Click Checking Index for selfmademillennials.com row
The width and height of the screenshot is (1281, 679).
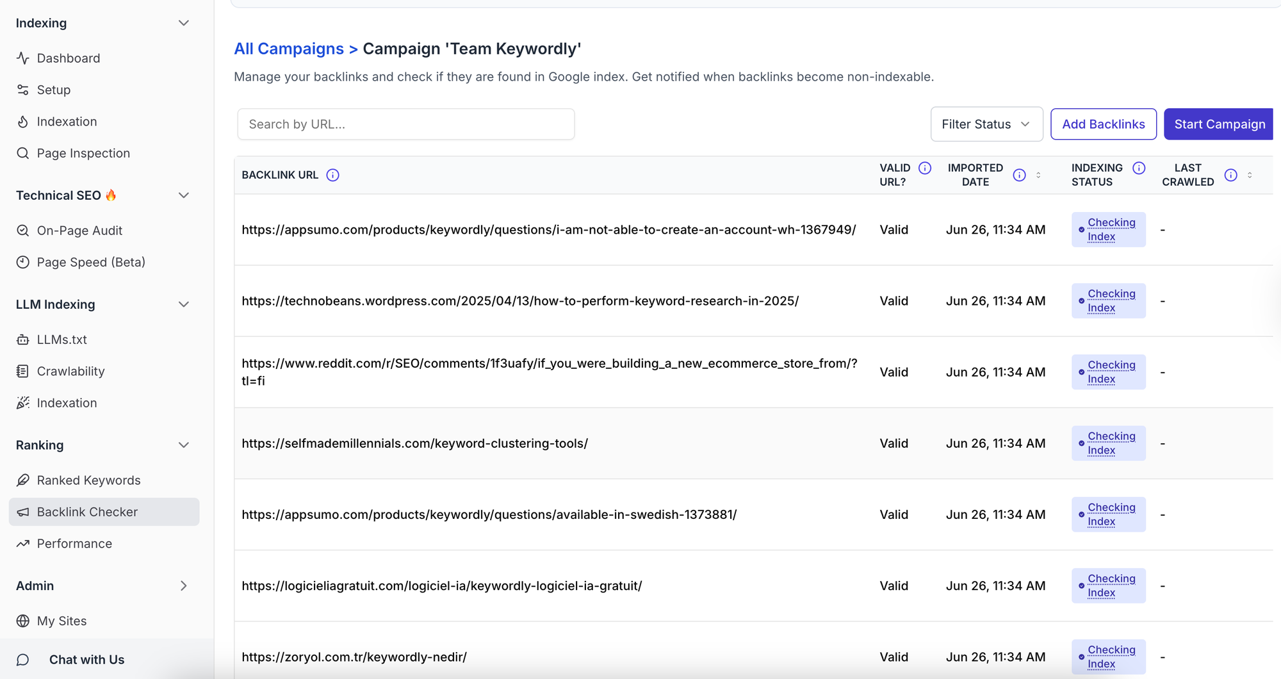pos(1108,443)
